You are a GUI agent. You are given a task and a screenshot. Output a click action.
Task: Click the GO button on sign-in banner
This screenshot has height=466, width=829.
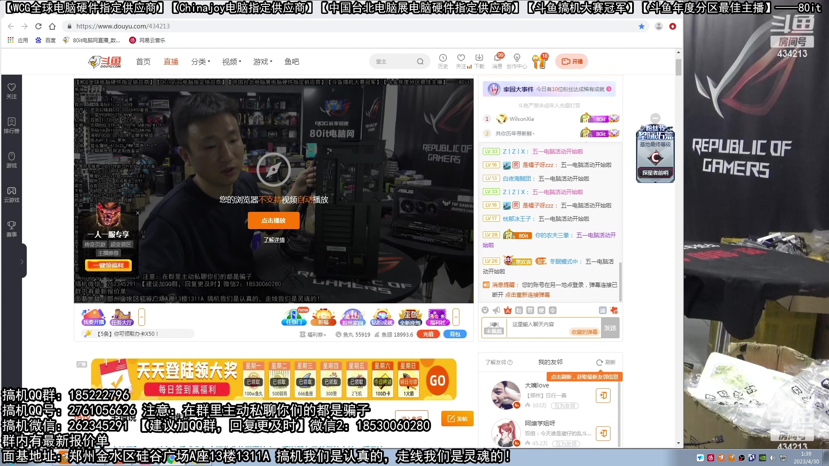coord(437,380)
